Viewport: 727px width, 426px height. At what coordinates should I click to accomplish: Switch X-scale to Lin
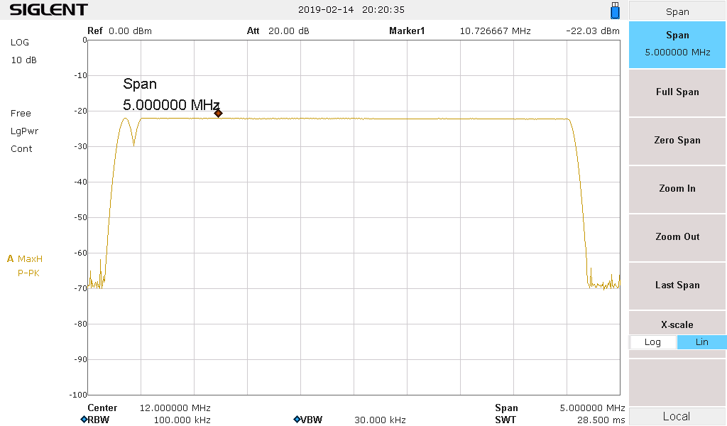pos(701,342)
